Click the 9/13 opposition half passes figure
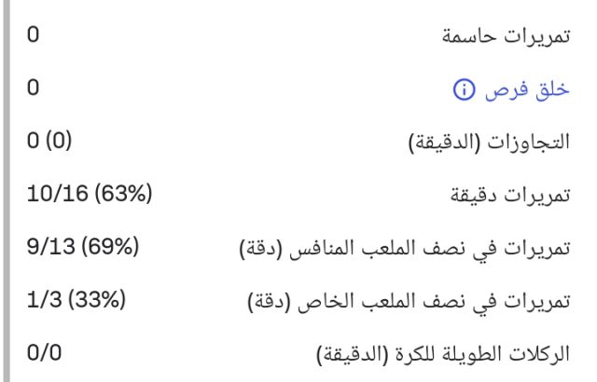This screenshot has width=597, height=382. click(50, 249)
